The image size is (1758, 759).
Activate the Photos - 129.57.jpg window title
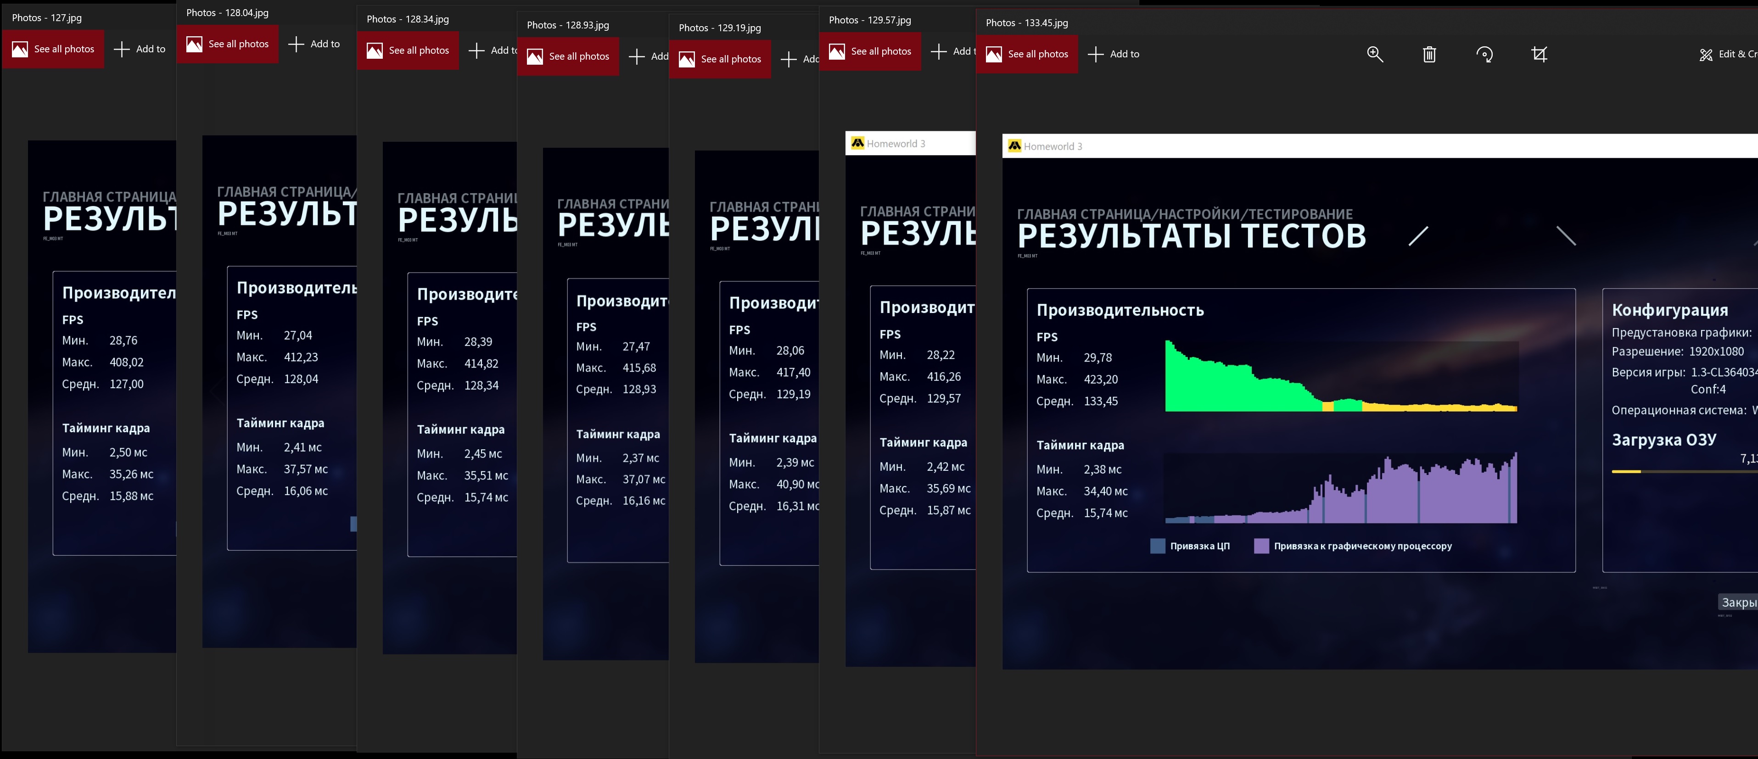pyautogui.click(x=869, y=21)
